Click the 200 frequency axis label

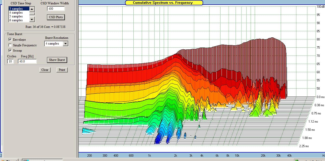[89, 155]
